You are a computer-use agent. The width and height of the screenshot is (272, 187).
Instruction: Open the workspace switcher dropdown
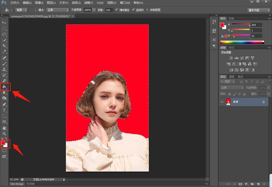coord(258,10)
